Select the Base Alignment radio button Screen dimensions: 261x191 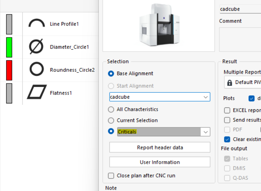point(111,74)
